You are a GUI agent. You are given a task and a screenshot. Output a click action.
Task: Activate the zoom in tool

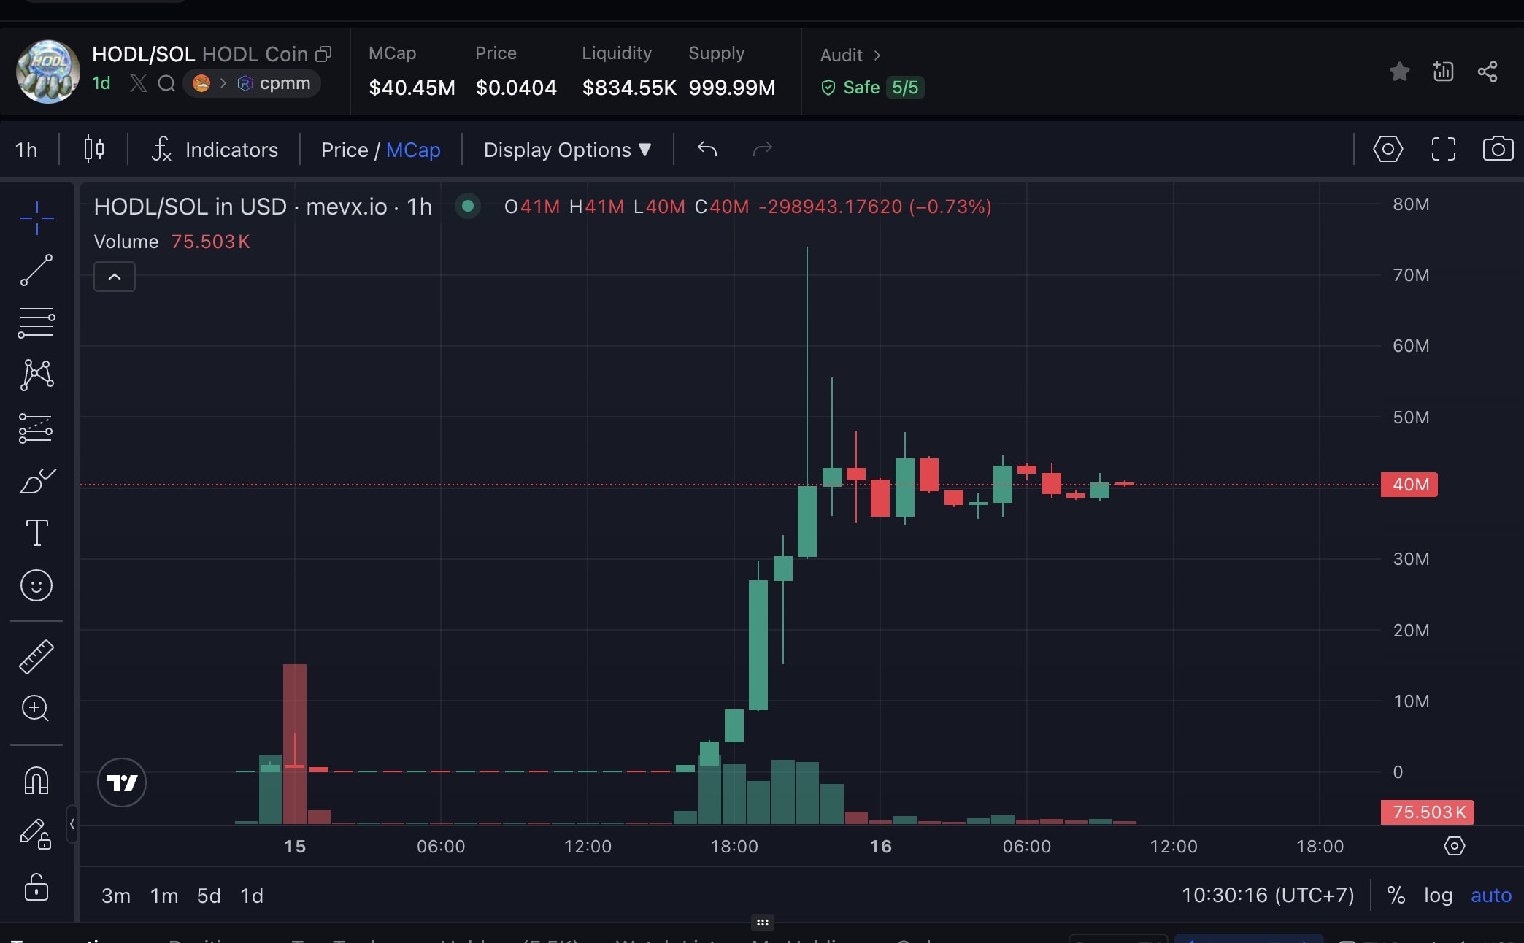(36, 708)
